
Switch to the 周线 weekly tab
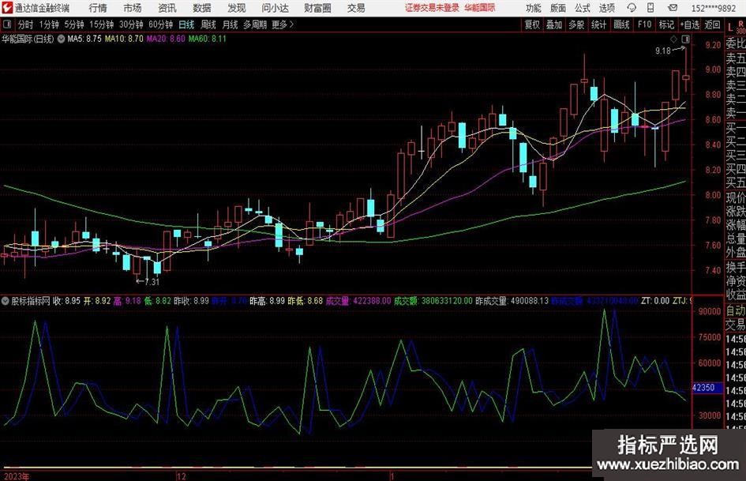click(208, 24)
